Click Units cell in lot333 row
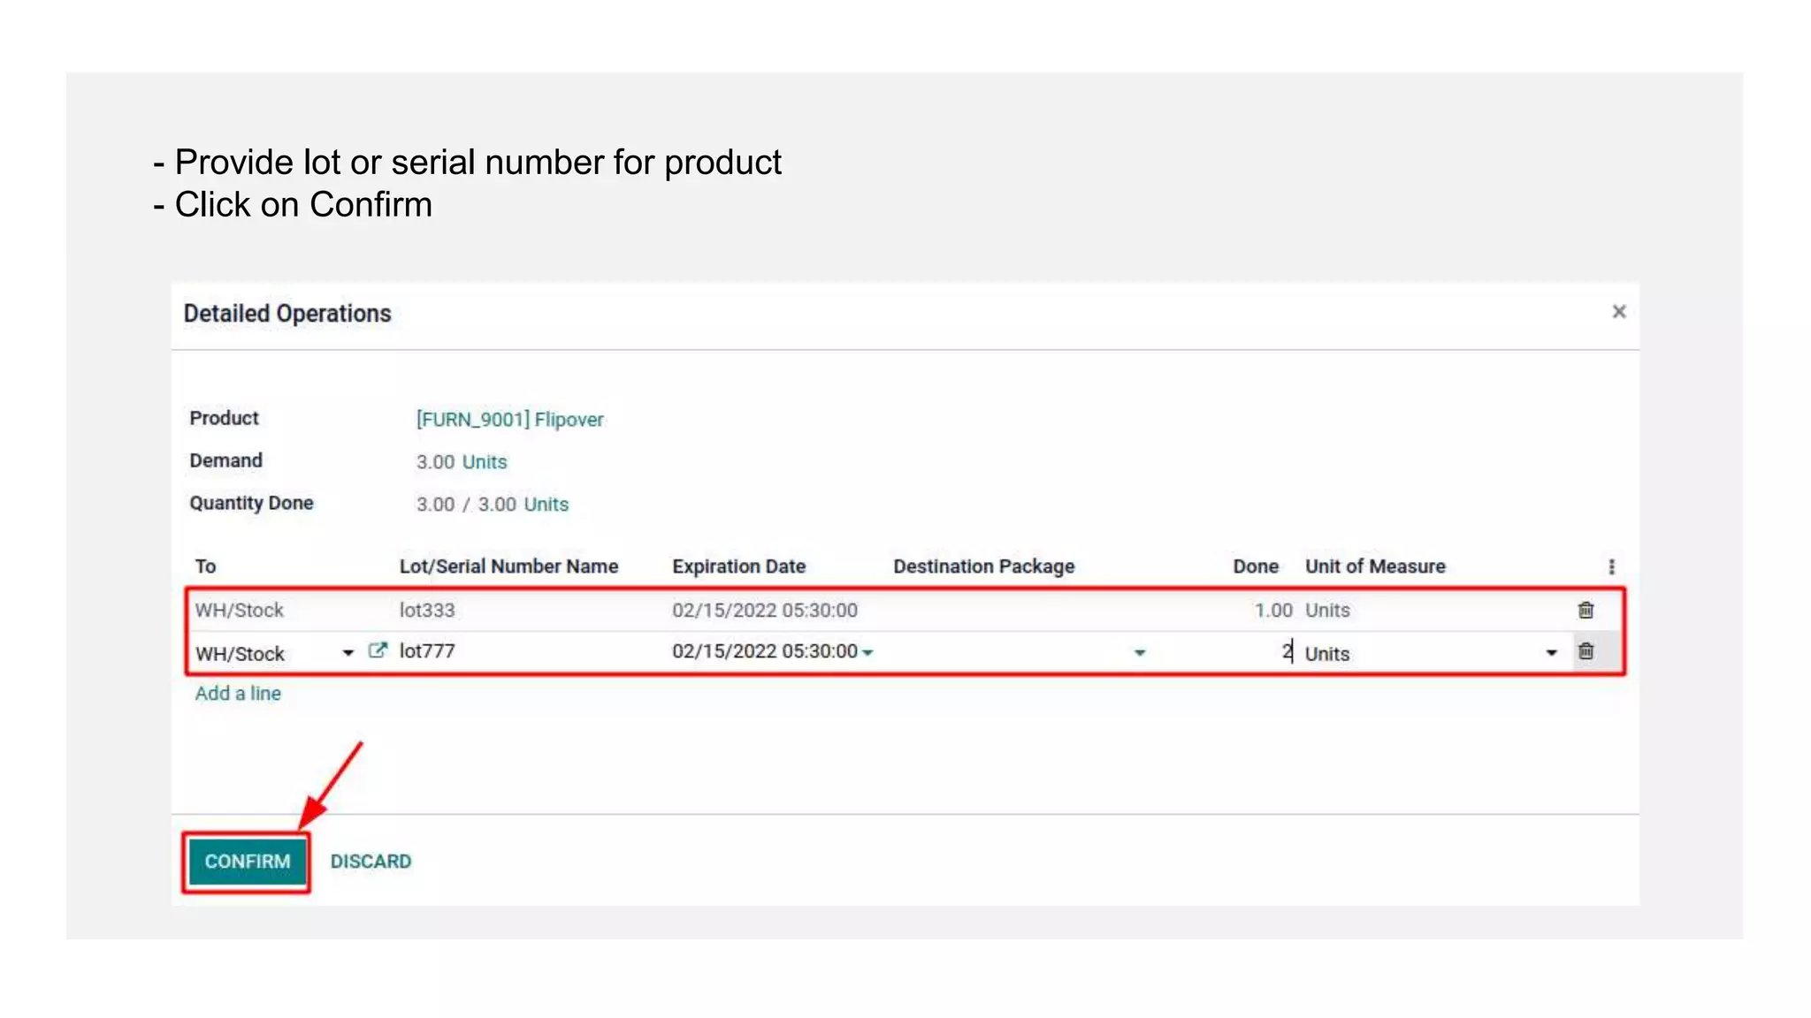The image size is (1811, 1018). pyautogui.click(x=1327, y=611)
